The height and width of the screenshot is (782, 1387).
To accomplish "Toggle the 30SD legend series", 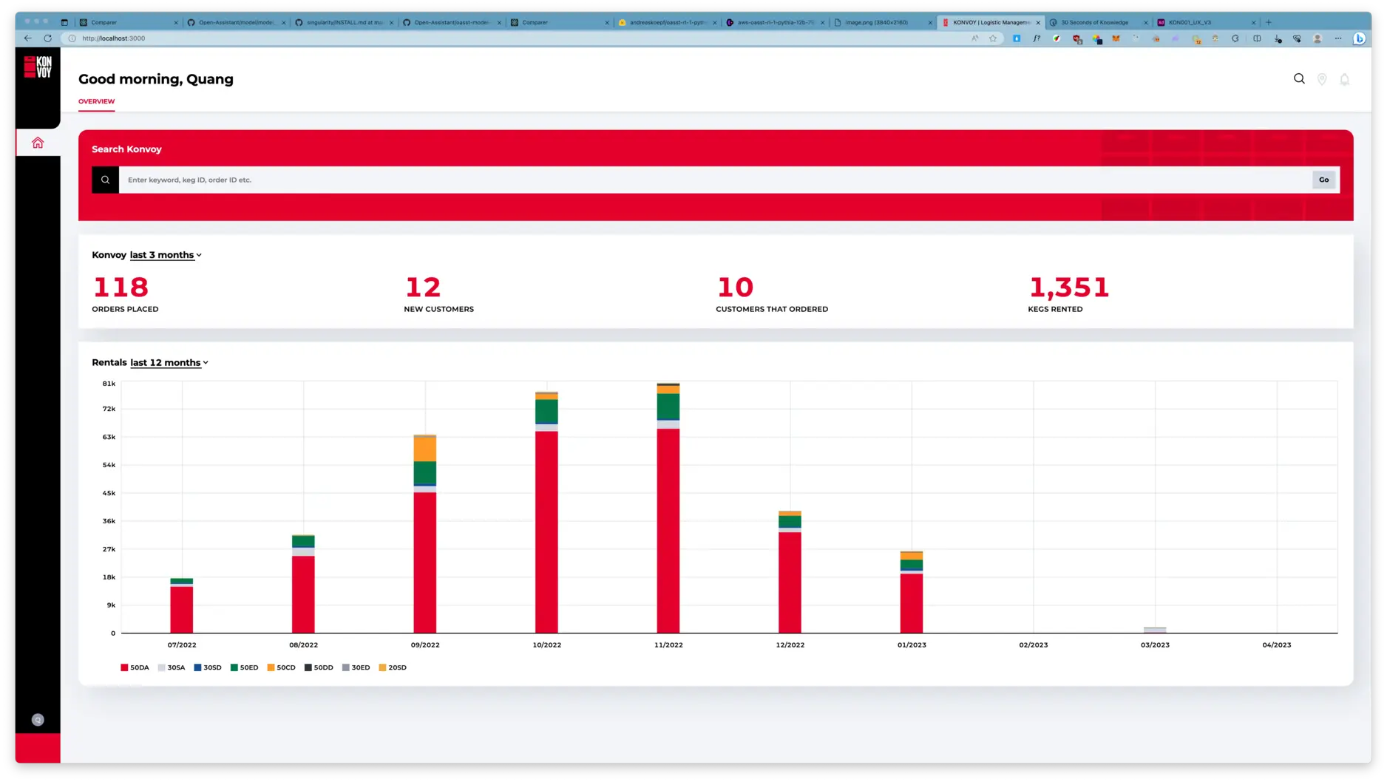I will click(208, 667).
